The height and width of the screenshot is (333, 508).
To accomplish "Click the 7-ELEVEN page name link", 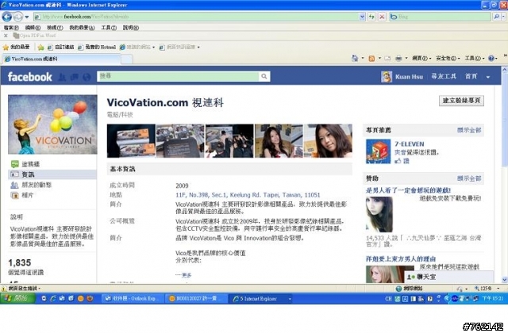I will [410, 144].
